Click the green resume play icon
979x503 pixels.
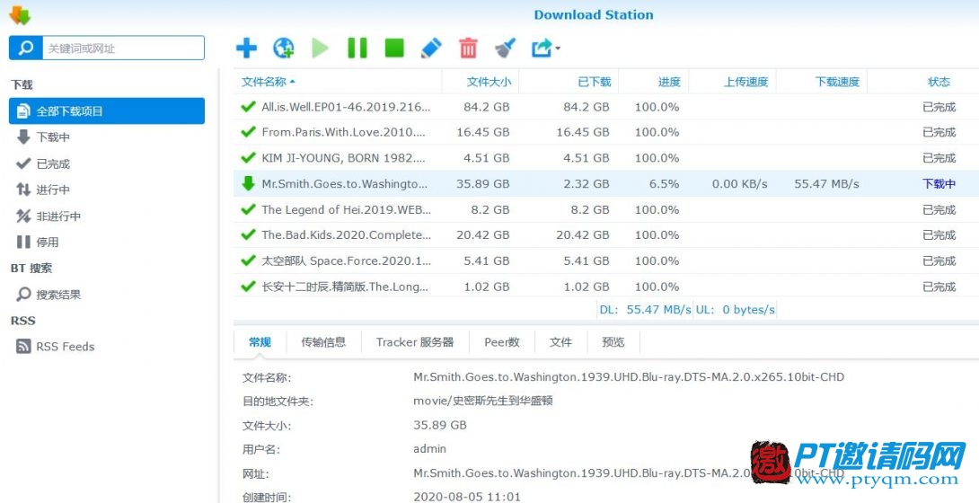click(x=321, y=48)
